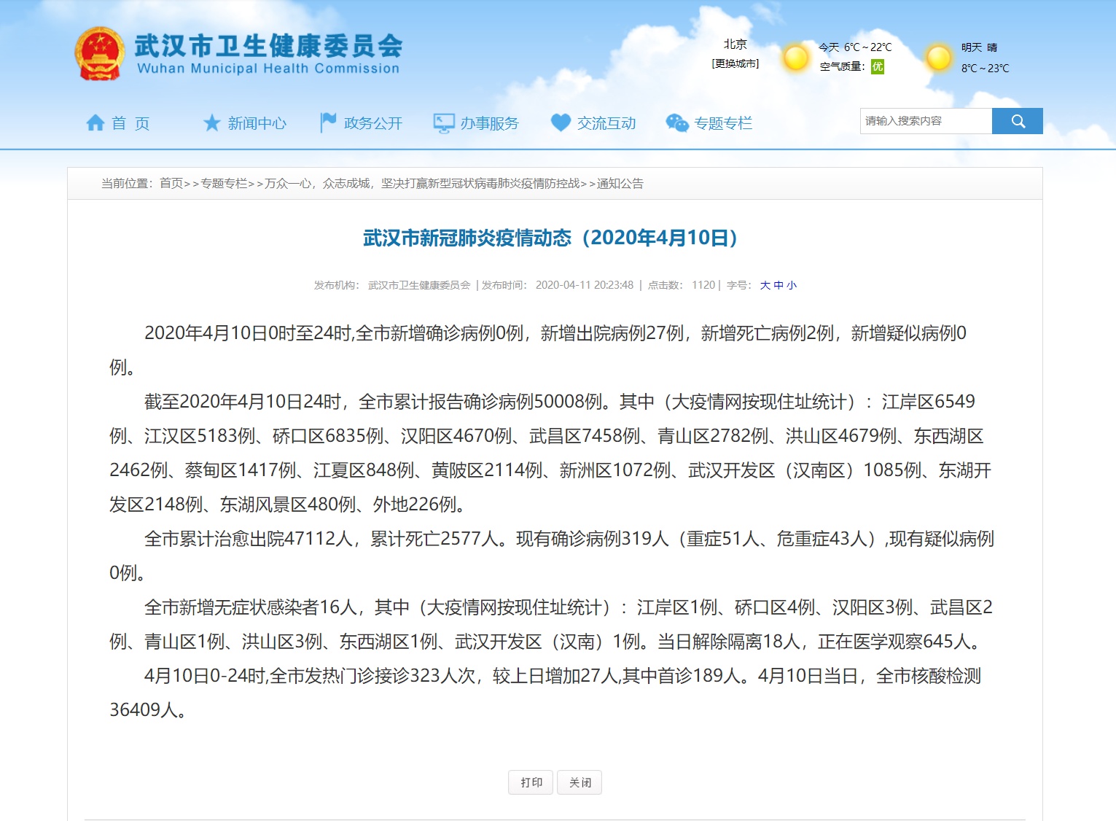
Task: Set font size to 大
Action: coord(765,285)
